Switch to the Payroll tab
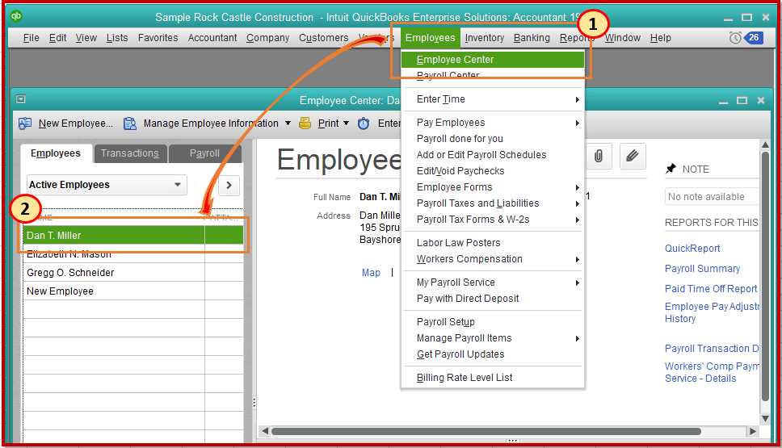Screen dimensions: 782x448 [x=204, y=153]
